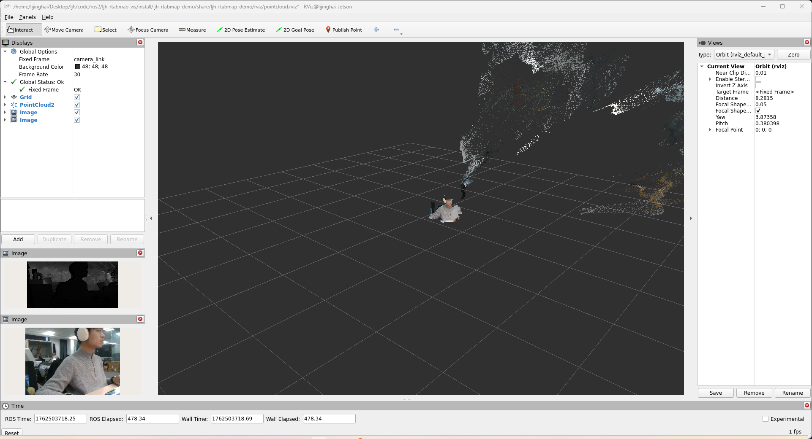Viewport: 812px width, 439px height.
Task: Collapse the Current View tree node
Action: (x=702, y=66)
